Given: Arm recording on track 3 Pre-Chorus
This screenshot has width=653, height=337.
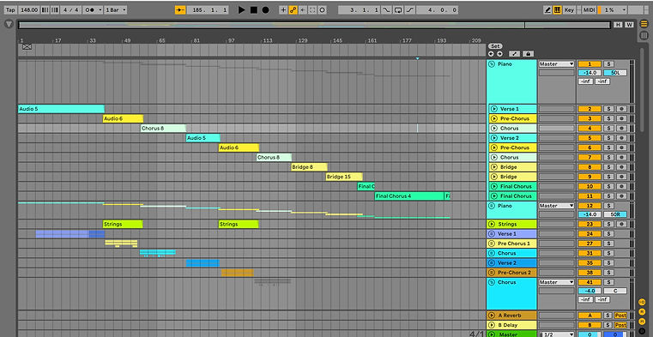Looking at the screenshot, I should coord(621,118).
